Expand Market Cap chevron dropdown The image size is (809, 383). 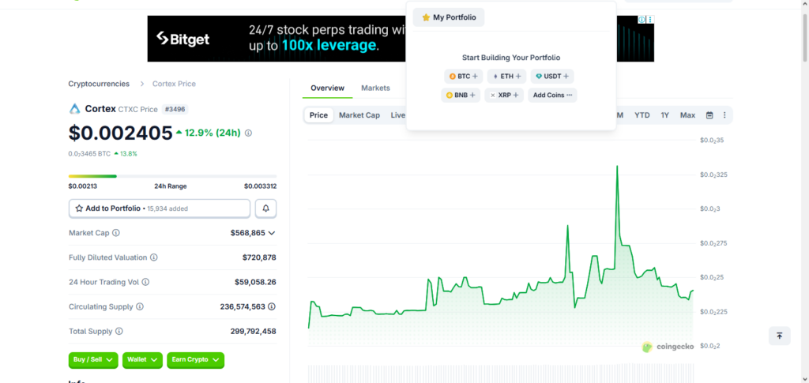(x=272, y=233)
